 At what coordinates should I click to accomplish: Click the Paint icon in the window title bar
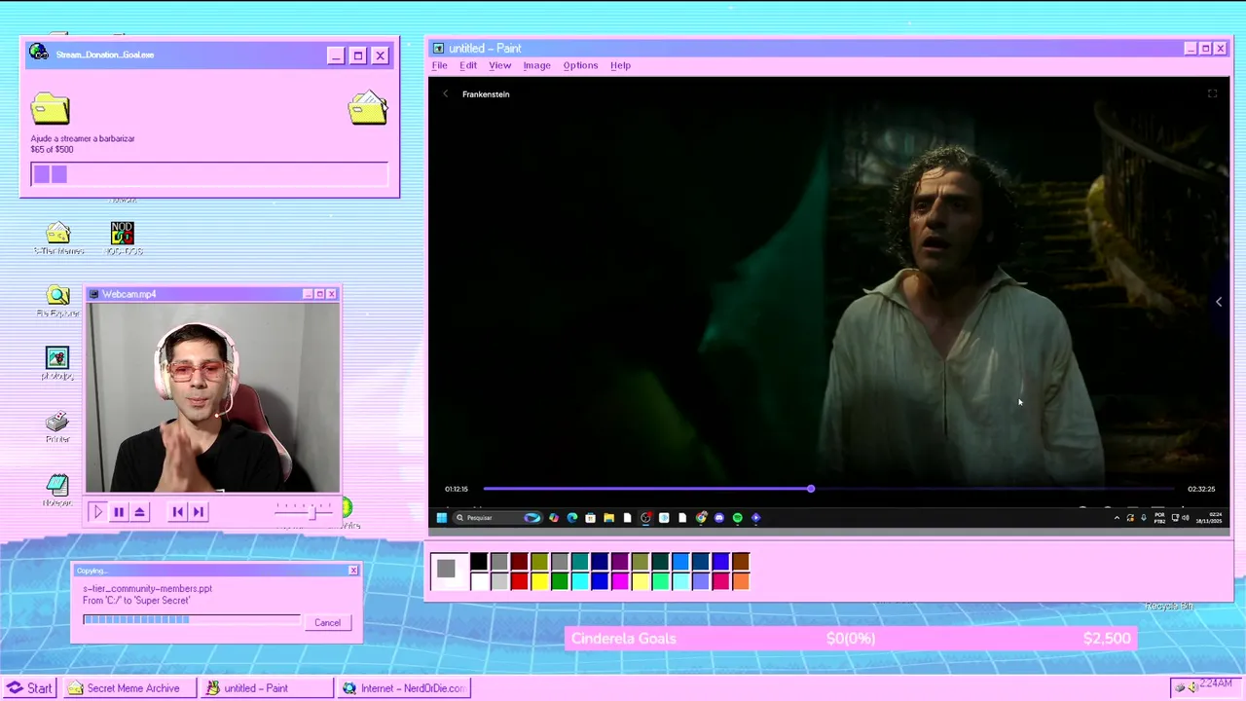pos(438,48)
